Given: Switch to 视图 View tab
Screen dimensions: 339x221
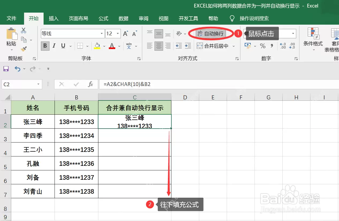Looking at the screenshot, I should point(163,18).
